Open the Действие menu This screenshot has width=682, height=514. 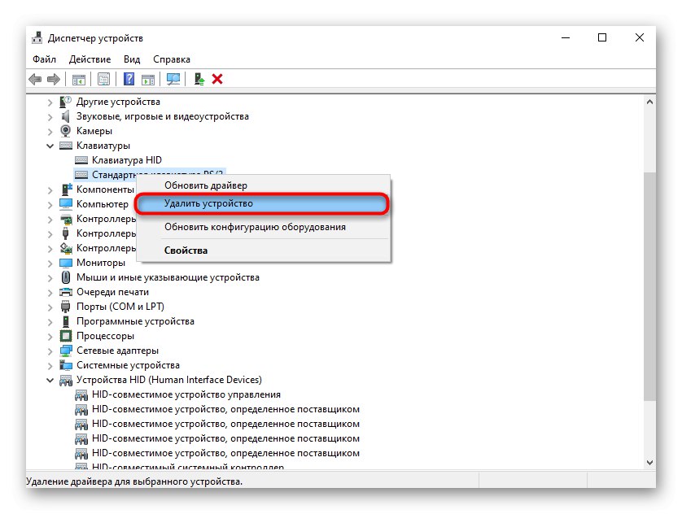click(x=90, y=59)
